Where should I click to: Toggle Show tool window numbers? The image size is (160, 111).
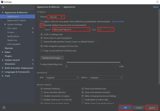(83, 92)
